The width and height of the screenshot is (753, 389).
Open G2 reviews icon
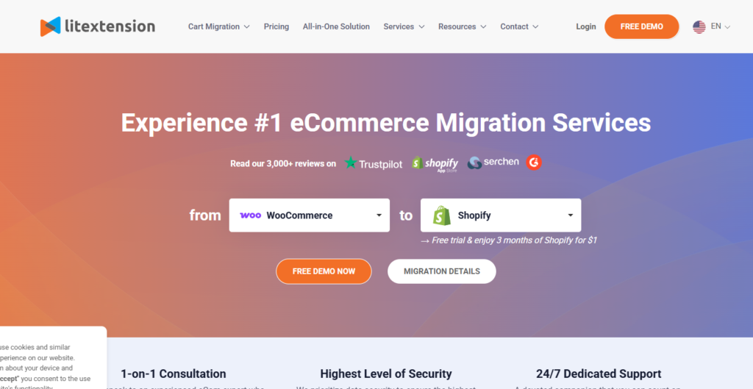(x=534, y=163)
